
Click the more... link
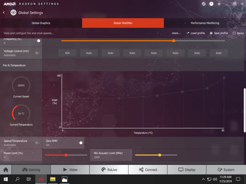tap(176, 33)
